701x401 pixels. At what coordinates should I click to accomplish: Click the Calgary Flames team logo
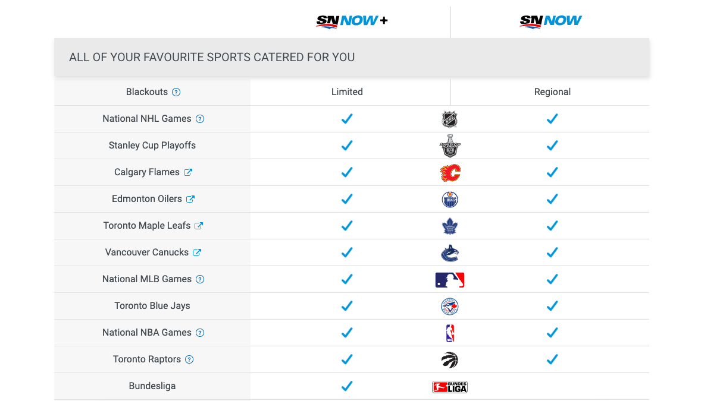coord(450,173)
